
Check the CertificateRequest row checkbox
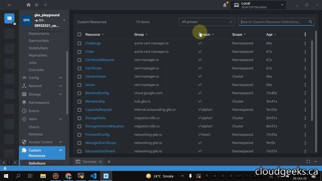[79, 60]
